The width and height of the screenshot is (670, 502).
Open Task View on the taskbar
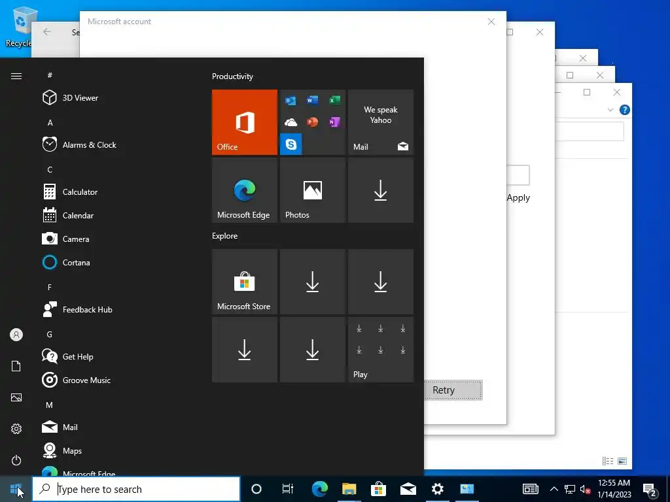click(288, 489)
